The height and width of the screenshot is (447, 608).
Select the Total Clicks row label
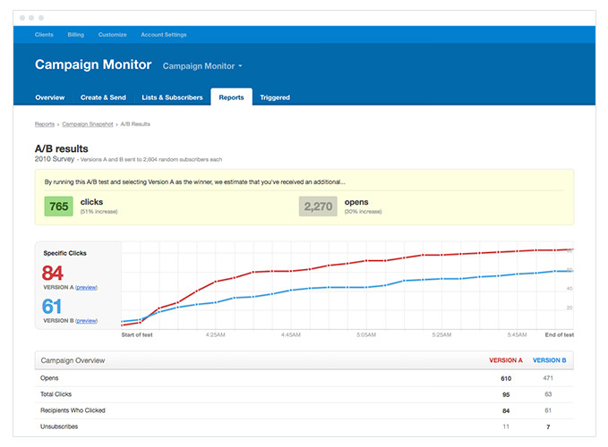coord(56,394)
